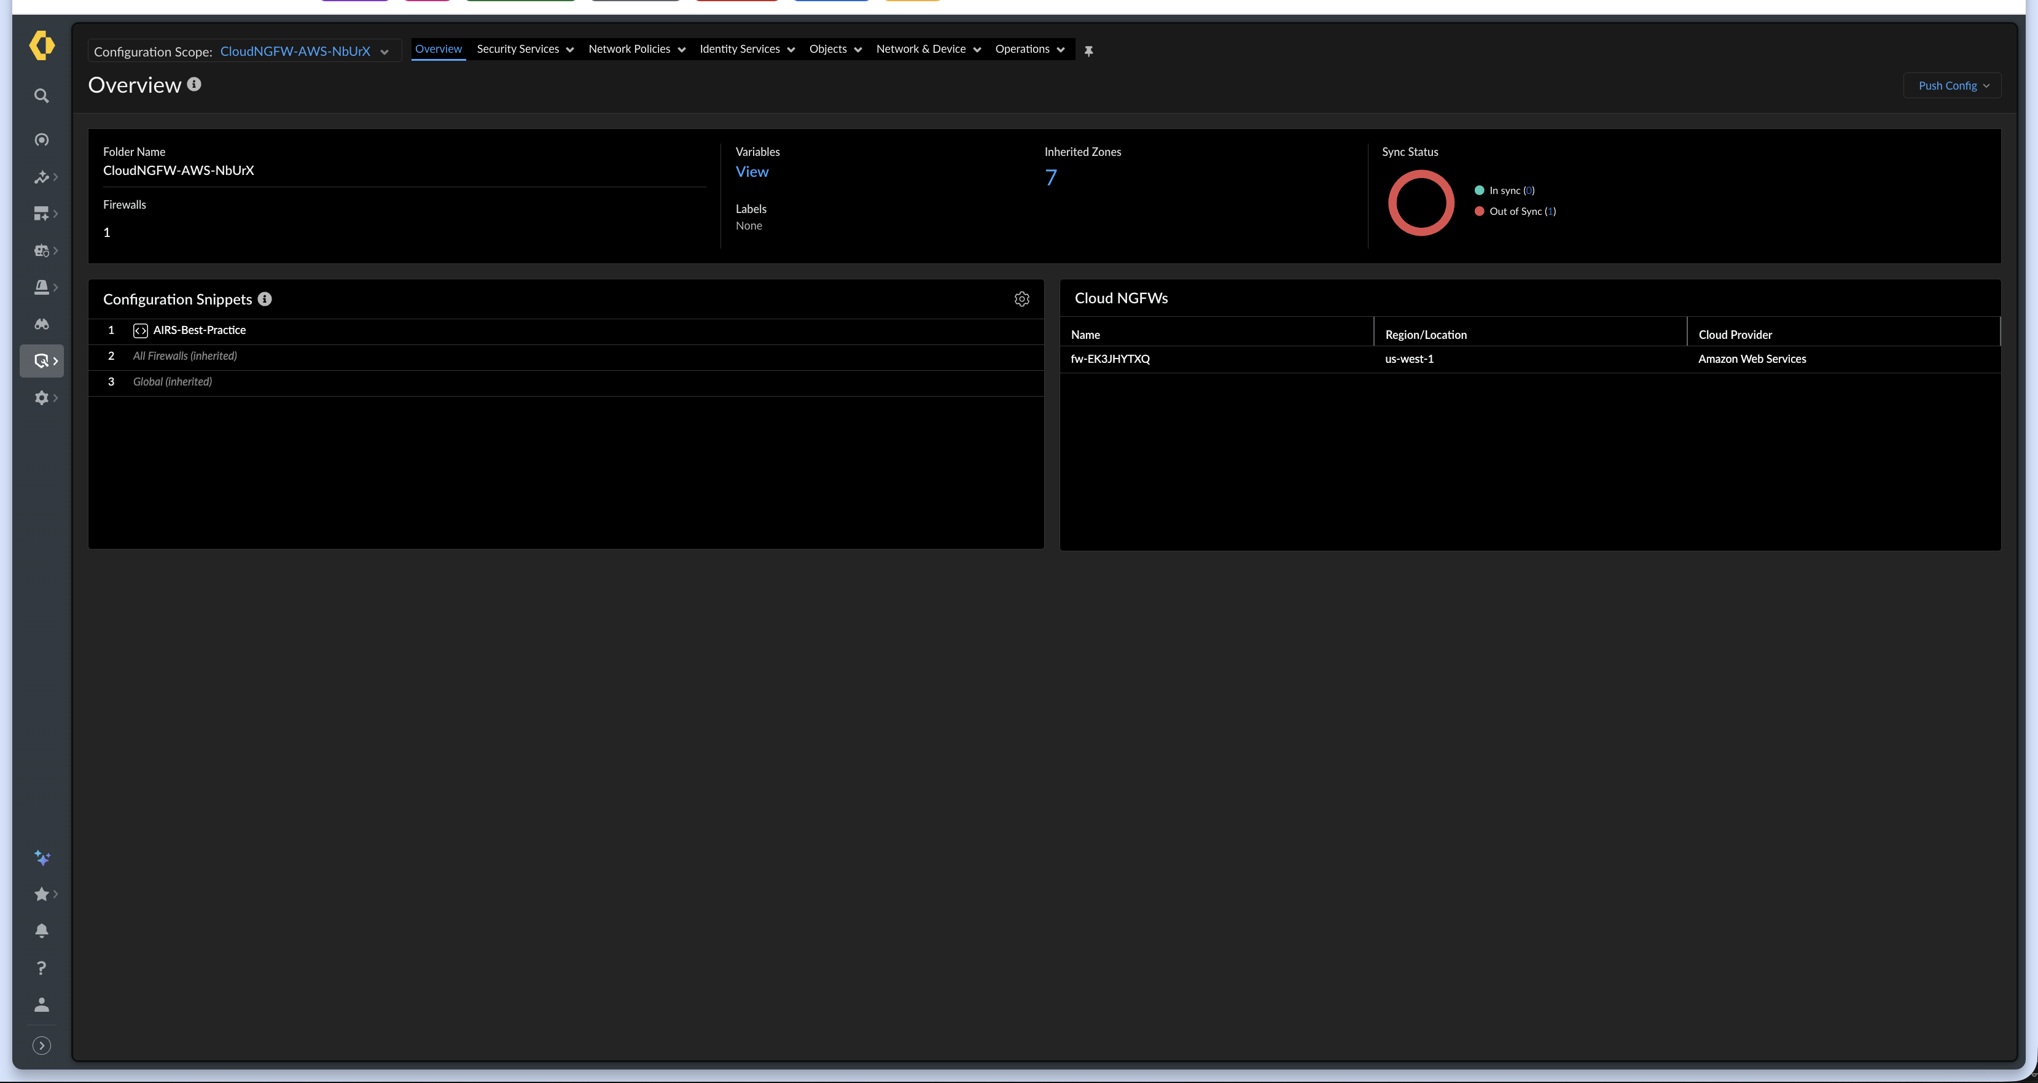This screenshot has height=1083, width=2038.
Task: Click the Out of Sync count link
Action: (1550, 211)
